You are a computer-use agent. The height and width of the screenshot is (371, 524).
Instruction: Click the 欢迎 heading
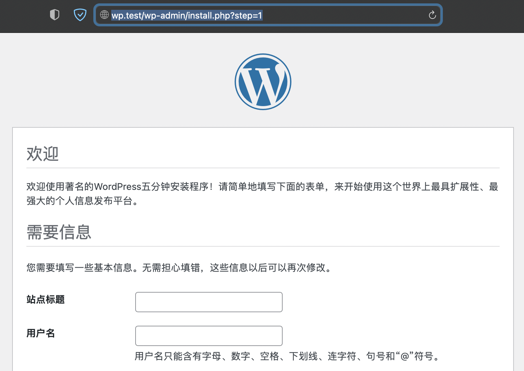(43, 154)
